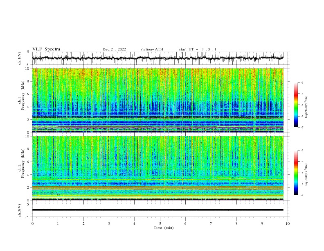Click the "5" tick on the time axis
This screenshot has width=324, height=251.
click(x=160, y=224)
